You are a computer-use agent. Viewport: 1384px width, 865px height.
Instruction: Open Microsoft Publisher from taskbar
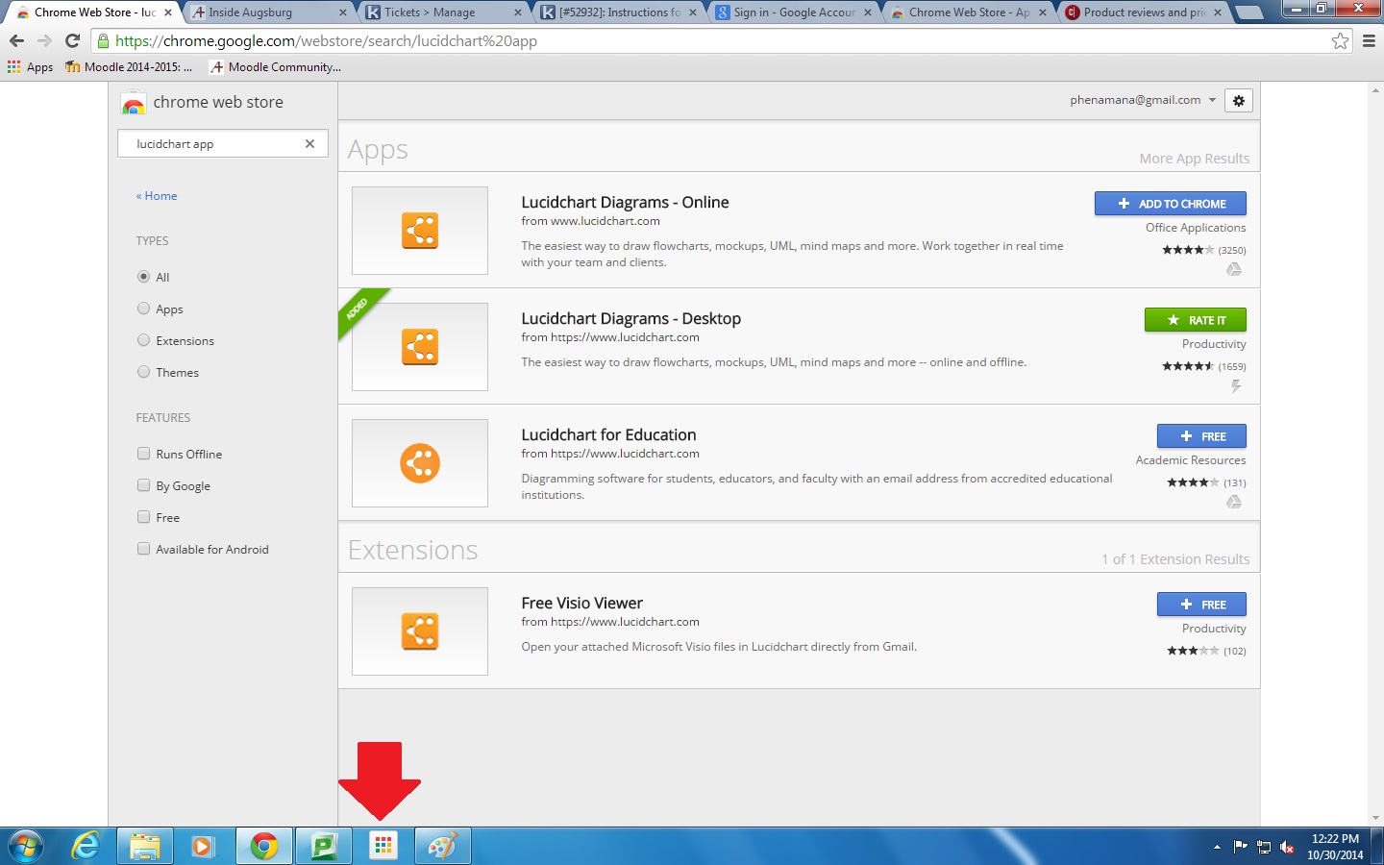[x=323, y=846]
